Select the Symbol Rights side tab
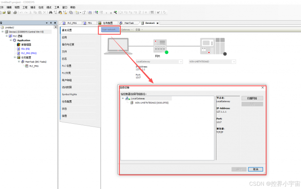301x189 pixels. [x=70, y=94]
